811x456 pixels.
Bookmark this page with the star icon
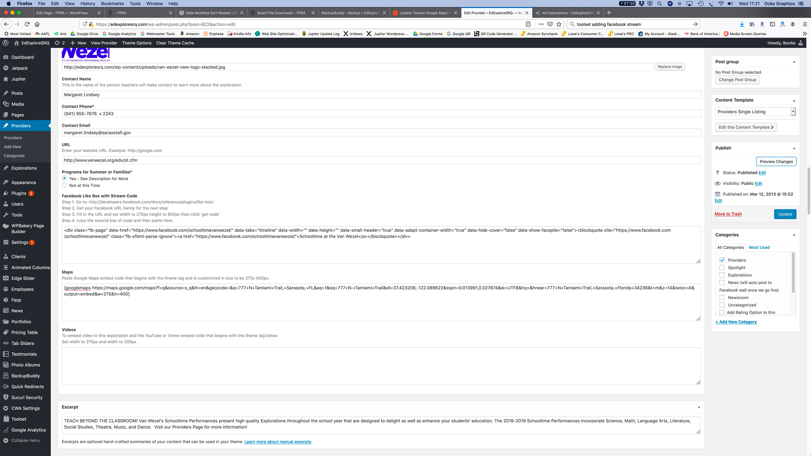point(559,24)
